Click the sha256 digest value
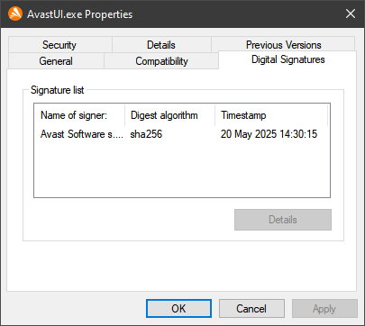Screen dimensions: 365x326 (146, 134)
